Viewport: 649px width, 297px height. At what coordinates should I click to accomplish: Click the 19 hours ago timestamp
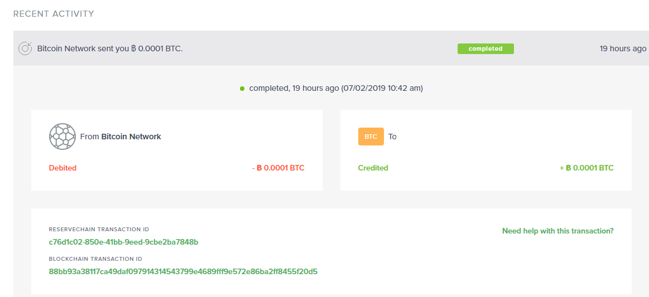(x=623, y=48)
